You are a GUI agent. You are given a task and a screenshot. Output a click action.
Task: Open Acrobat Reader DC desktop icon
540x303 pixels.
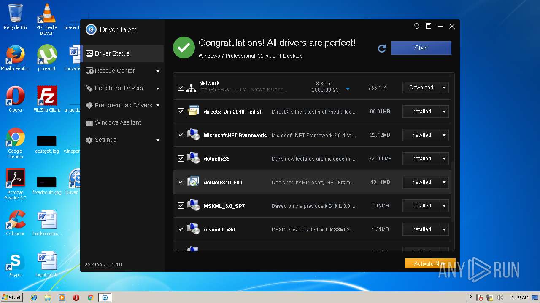click(x=15, y=184)
